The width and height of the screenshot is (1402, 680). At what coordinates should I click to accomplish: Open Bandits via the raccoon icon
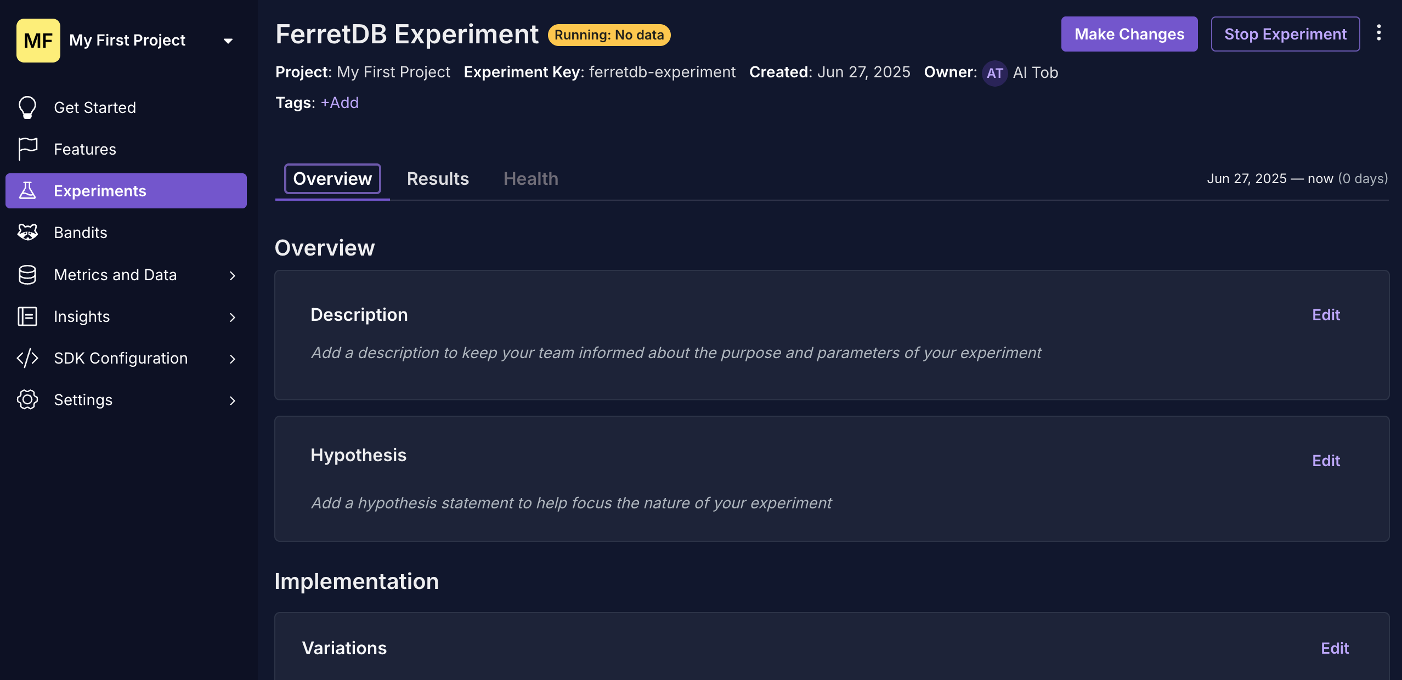point(27,232)
